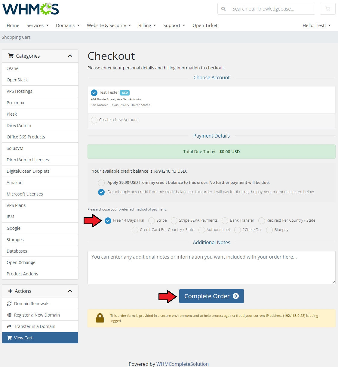338x367 pixels.
Task: Select Stripe payment method
Action: (x=152, y=221)
